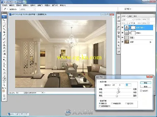Open the document status bar arrow menu
157x117 pixels.
pyautogui.click(x=43, y=93)
